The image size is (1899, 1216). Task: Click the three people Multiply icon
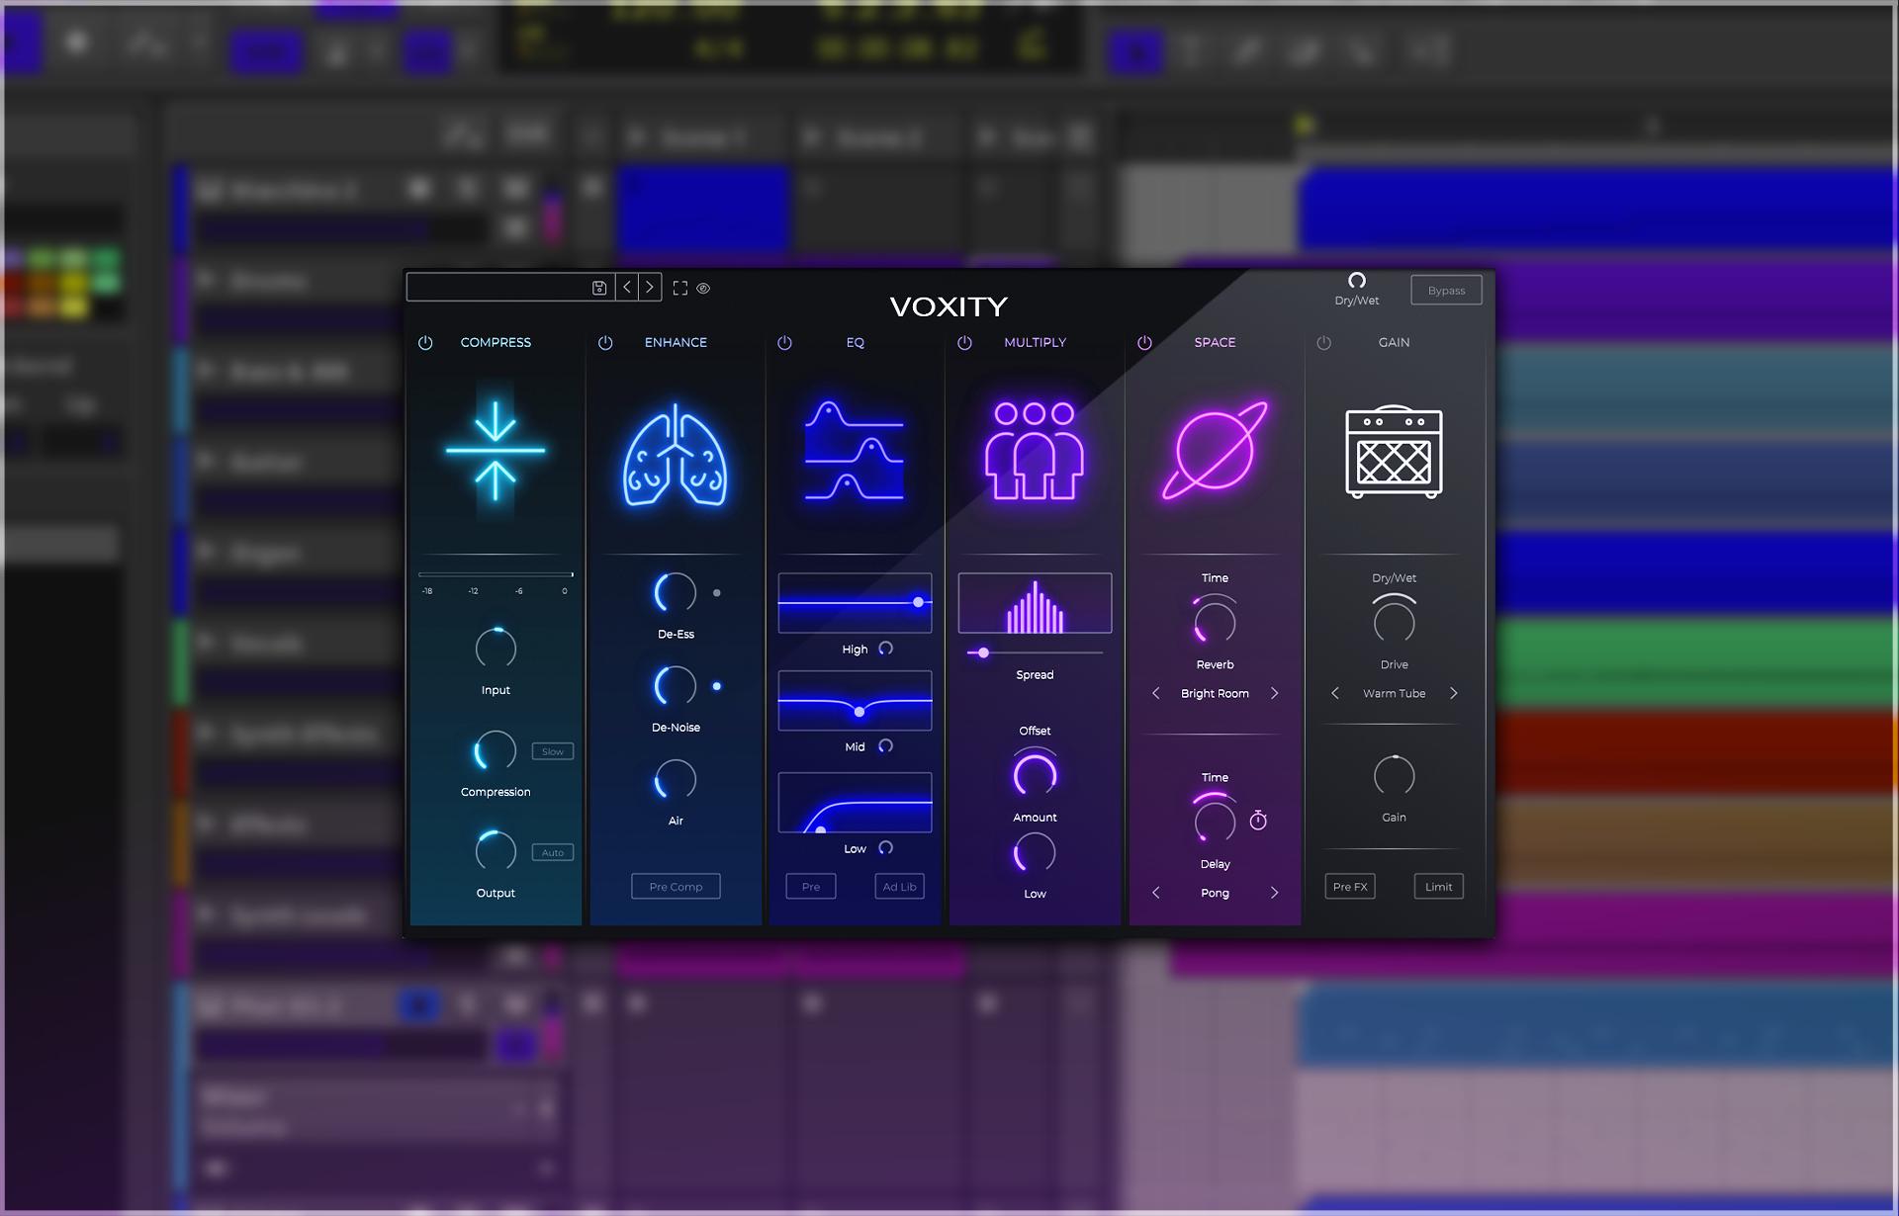1035,451
